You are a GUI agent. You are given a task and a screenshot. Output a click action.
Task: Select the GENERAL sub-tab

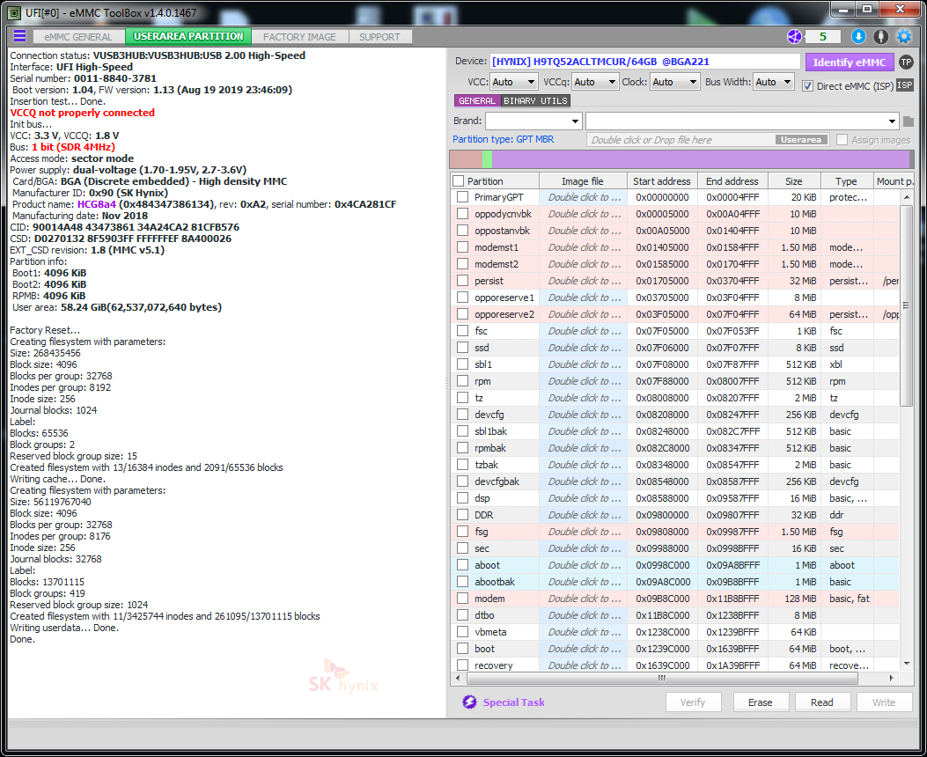477,101
